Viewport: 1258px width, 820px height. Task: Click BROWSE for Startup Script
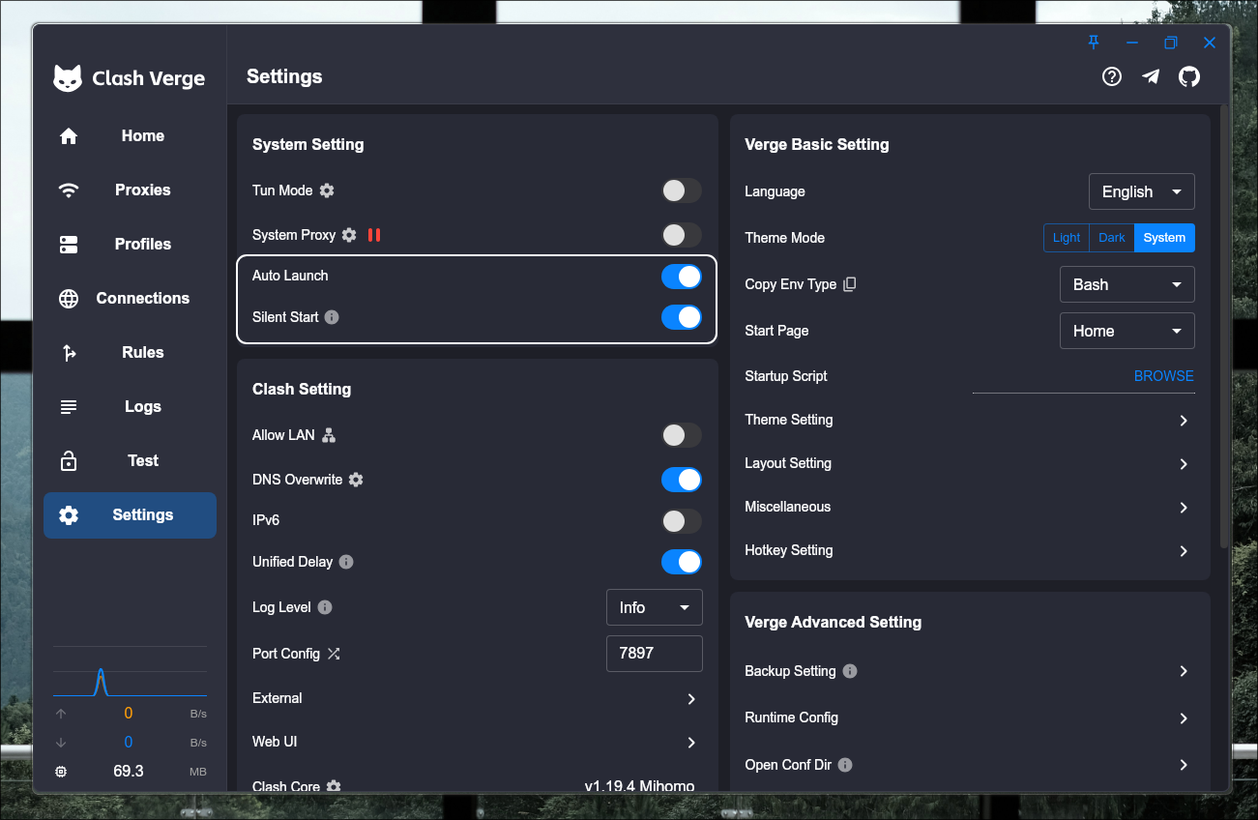(x=1163, y=376)
